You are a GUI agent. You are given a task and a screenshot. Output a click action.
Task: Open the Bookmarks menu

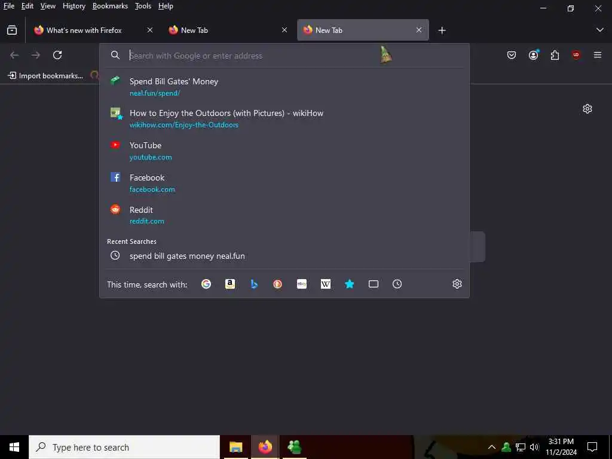click(110, 6)
